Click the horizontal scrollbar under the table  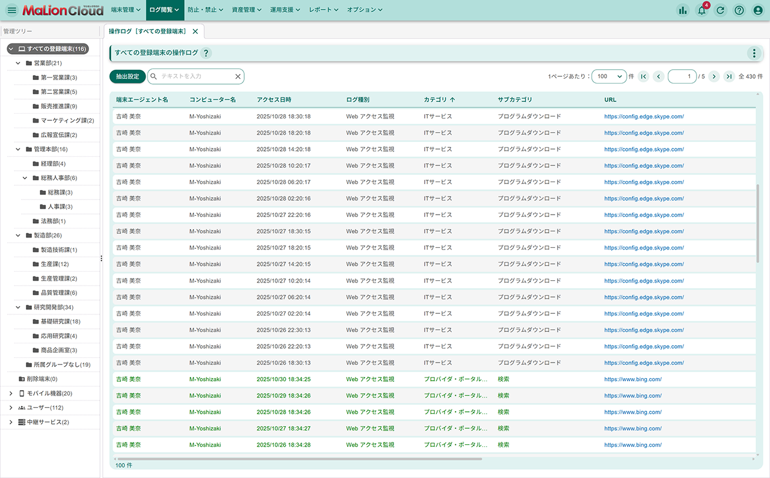pyautogui.click(x=301, y=459)
